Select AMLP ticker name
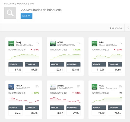Viewport: 130px width, 122px height. (19, 86)
